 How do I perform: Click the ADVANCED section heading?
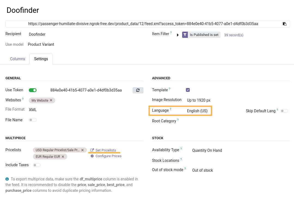pyautogui.click(x=161, y=78)
